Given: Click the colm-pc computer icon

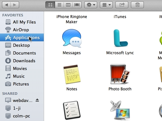Looking at the screenshot, I should pyautogui.click(x=8, y=116).
